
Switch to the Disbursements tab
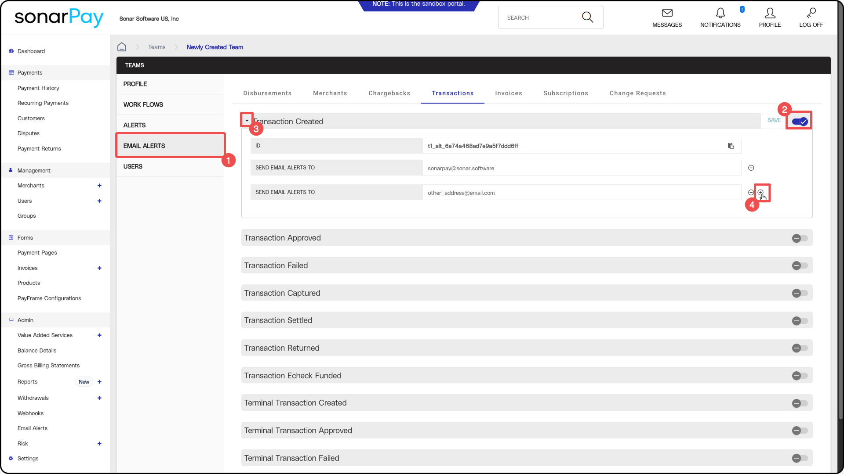[267, 93]
